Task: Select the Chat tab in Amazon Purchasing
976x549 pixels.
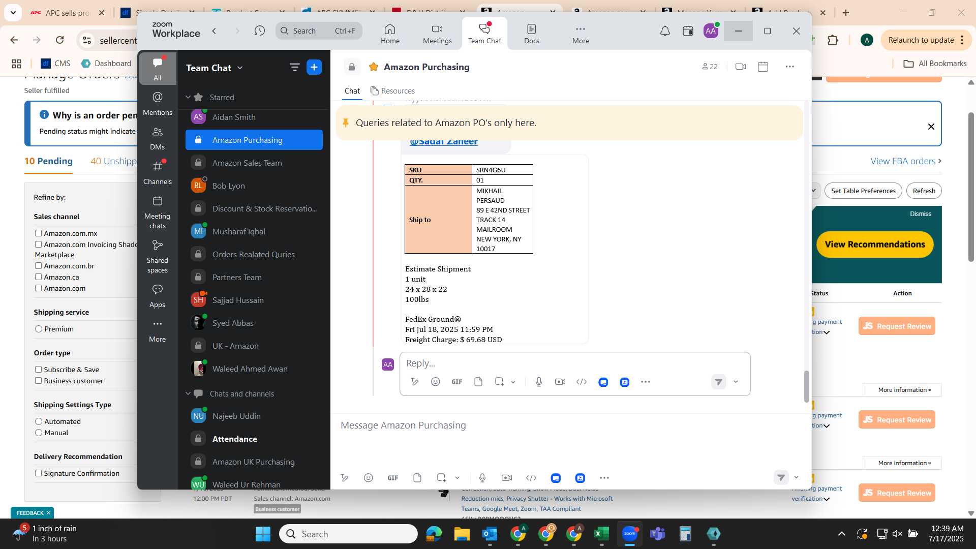Action: click(x=352, y=90)
